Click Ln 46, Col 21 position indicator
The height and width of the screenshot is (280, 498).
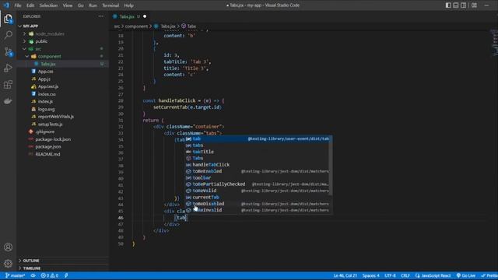click(x=345, y=275)
